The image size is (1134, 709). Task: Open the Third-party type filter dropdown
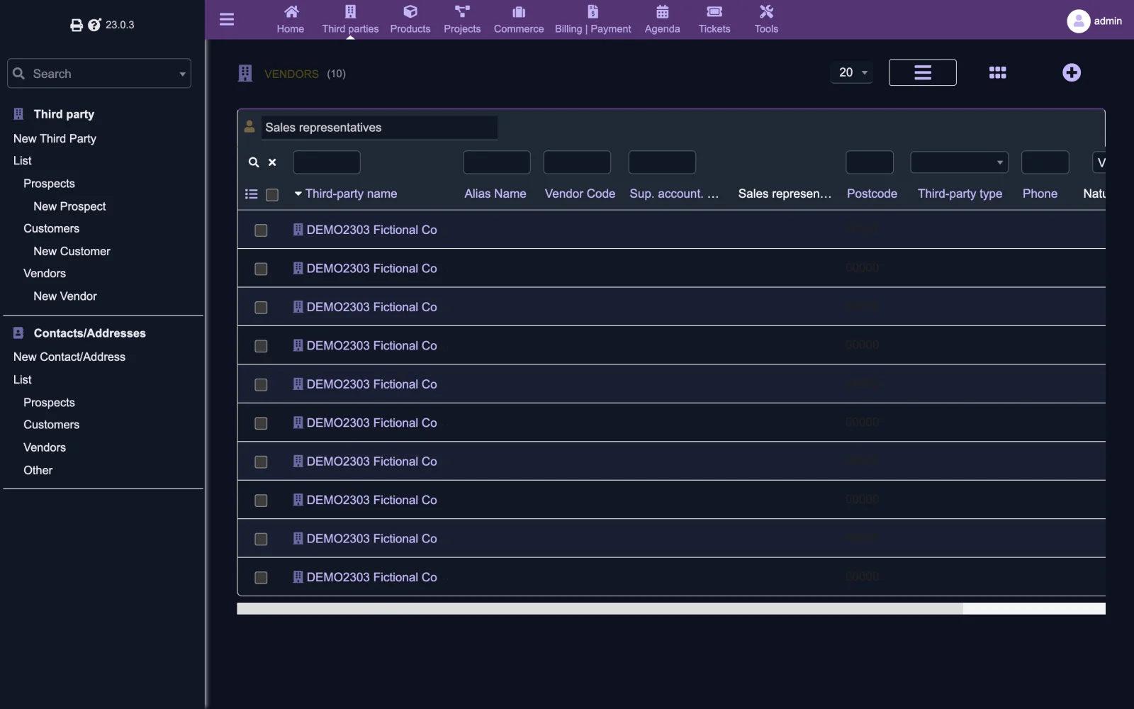(x=959, y=162)
